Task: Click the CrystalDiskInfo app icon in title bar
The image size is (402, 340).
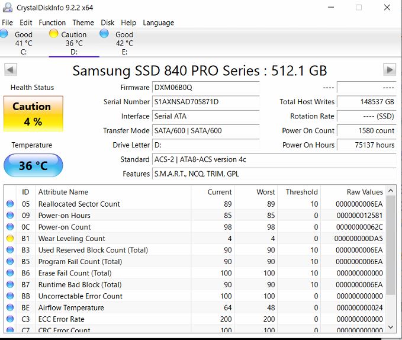Action: [7, 8]
